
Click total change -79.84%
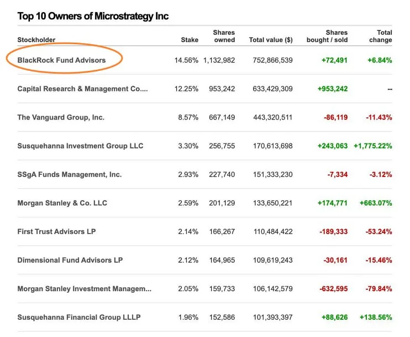(x=379, y=288)
